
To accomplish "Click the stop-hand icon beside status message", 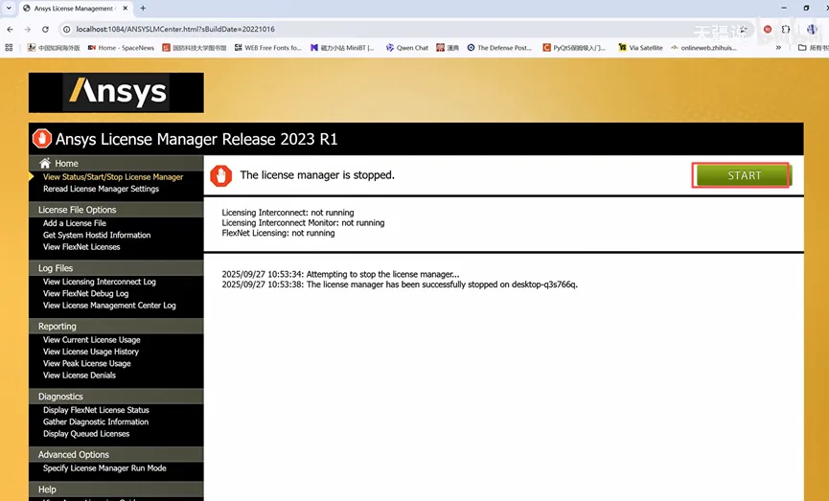I will pos(221,175).
